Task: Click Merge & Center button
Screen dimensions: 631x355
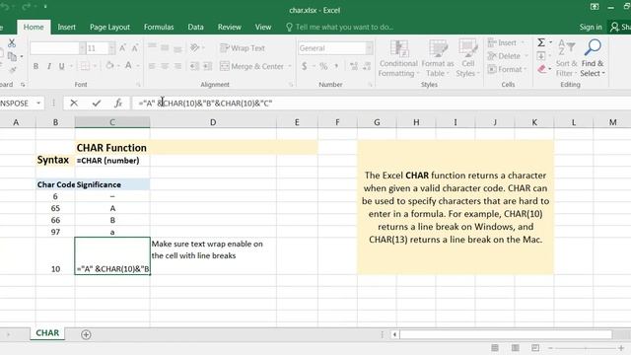Action: coord(252,66)
